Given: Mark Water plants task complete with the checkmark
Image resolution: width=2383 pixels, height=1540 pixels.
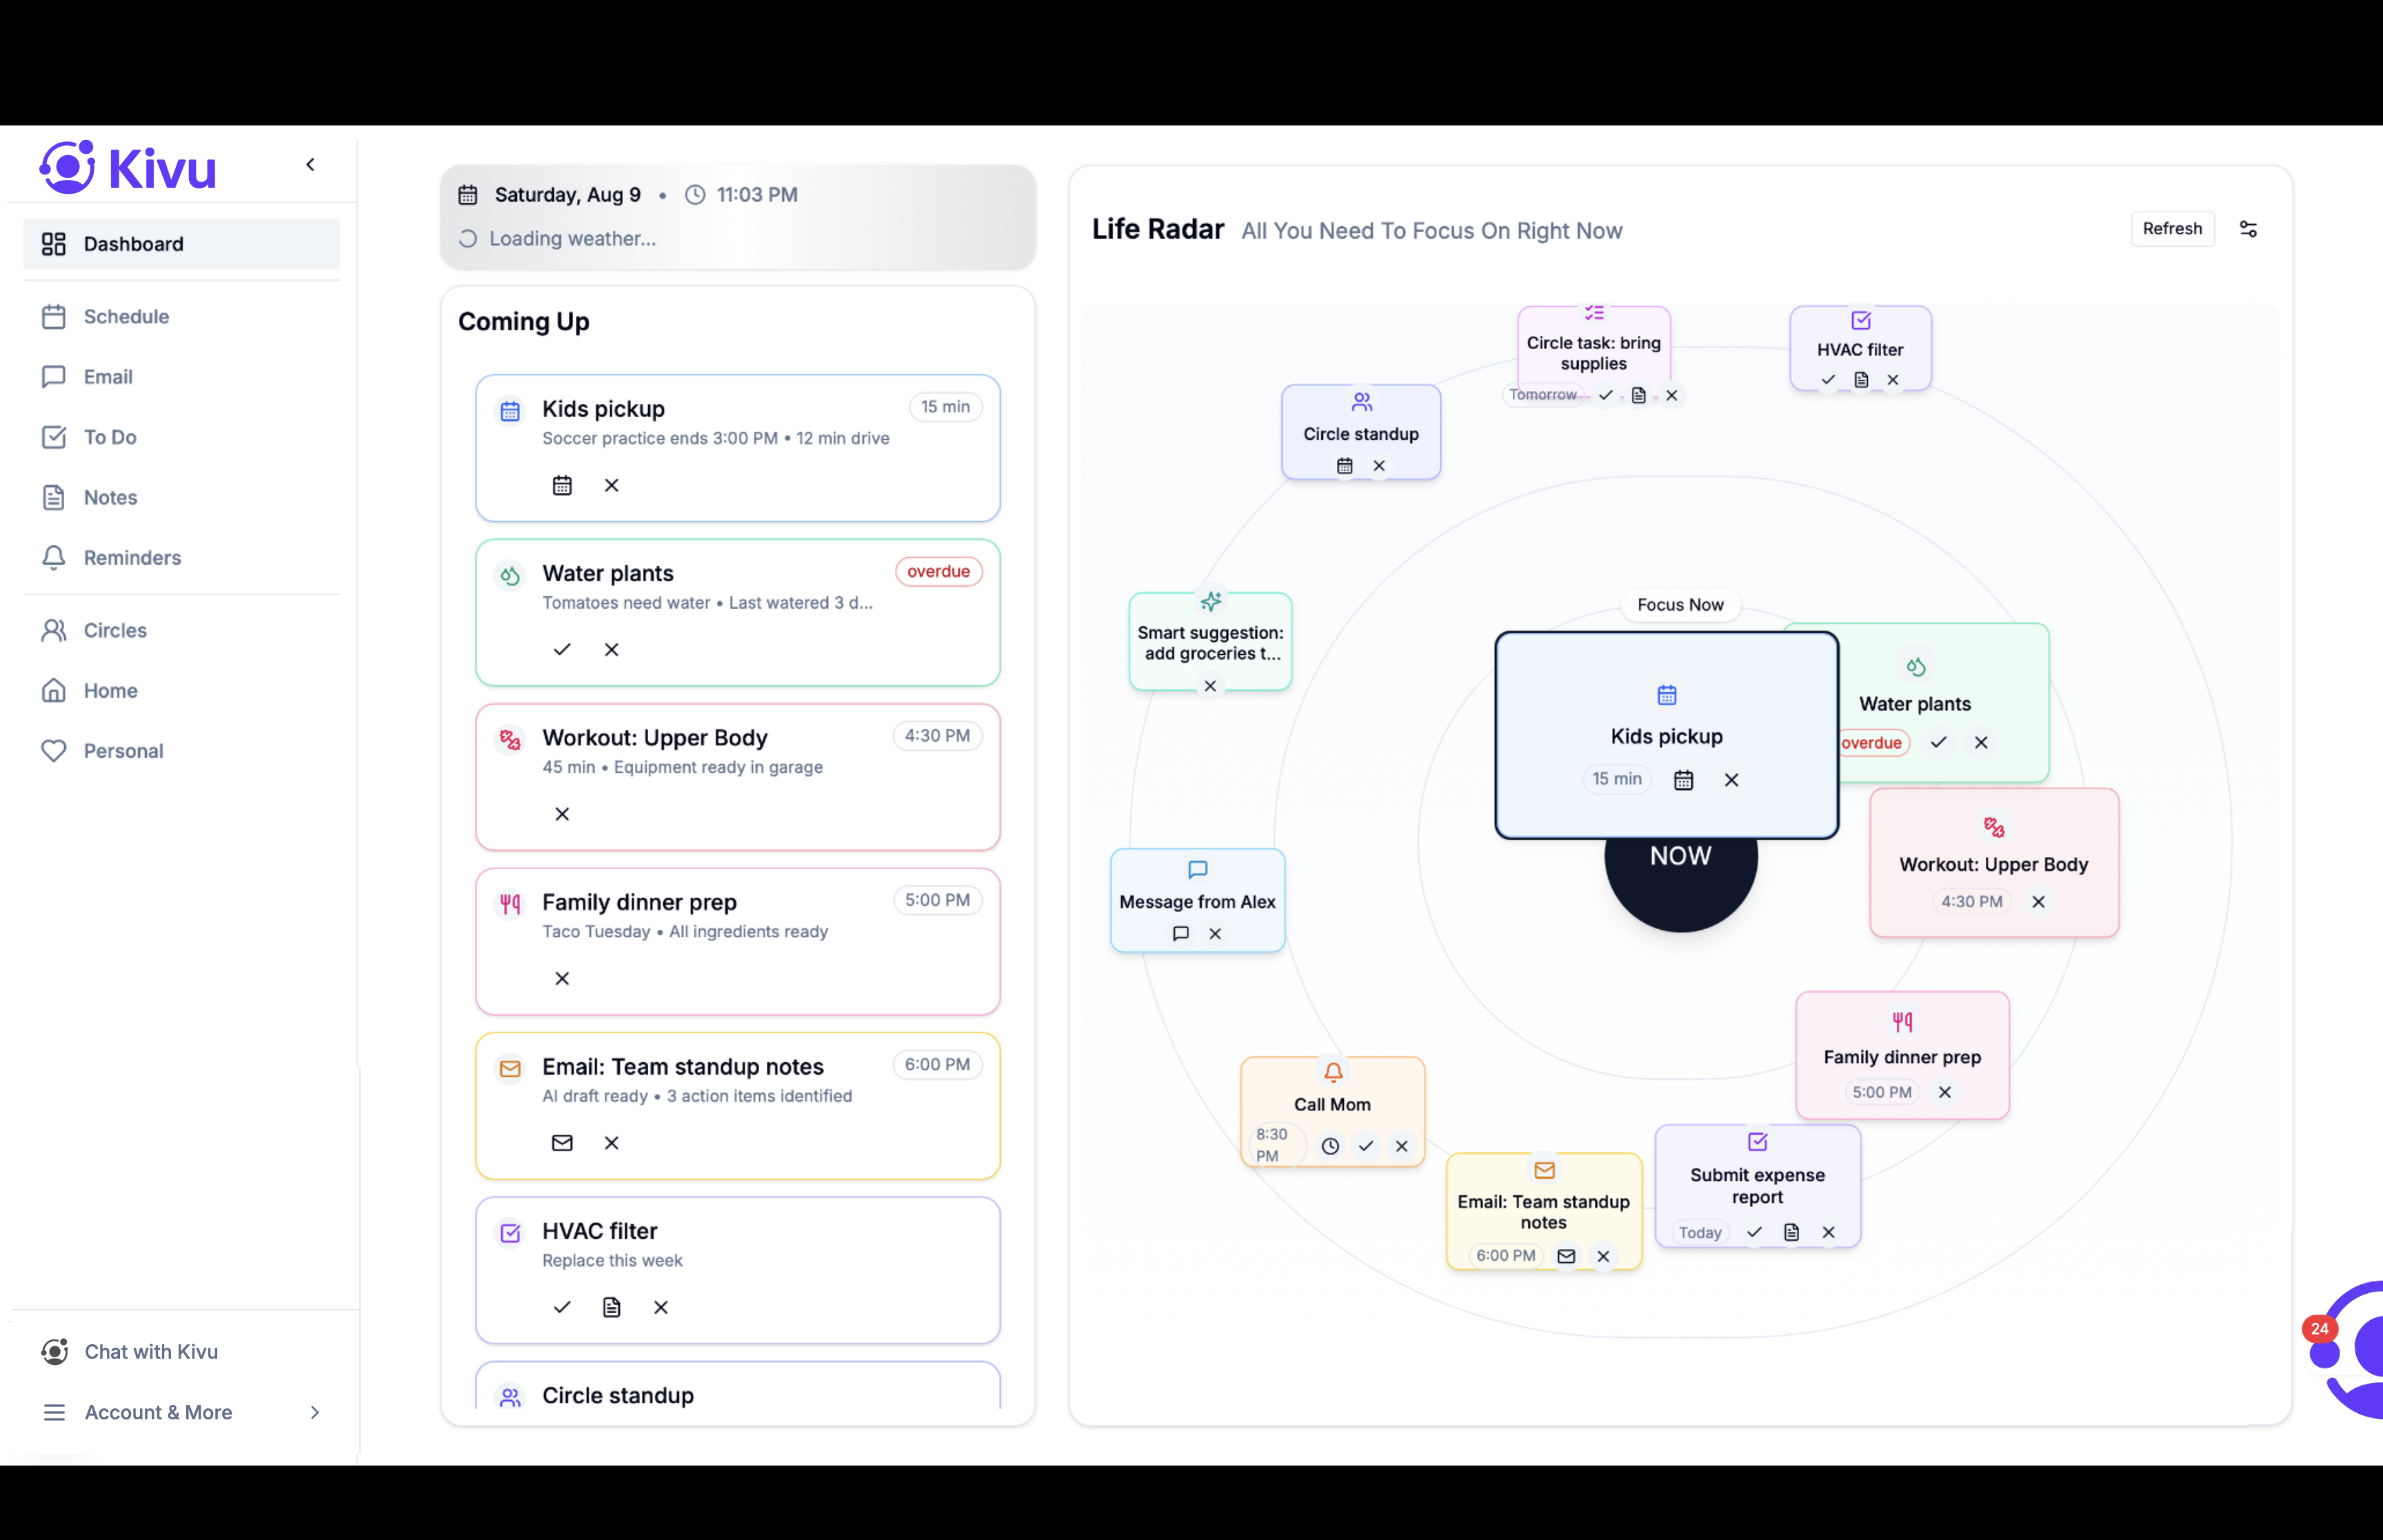Looking at the screenshot, I should (x=561, y=649).
